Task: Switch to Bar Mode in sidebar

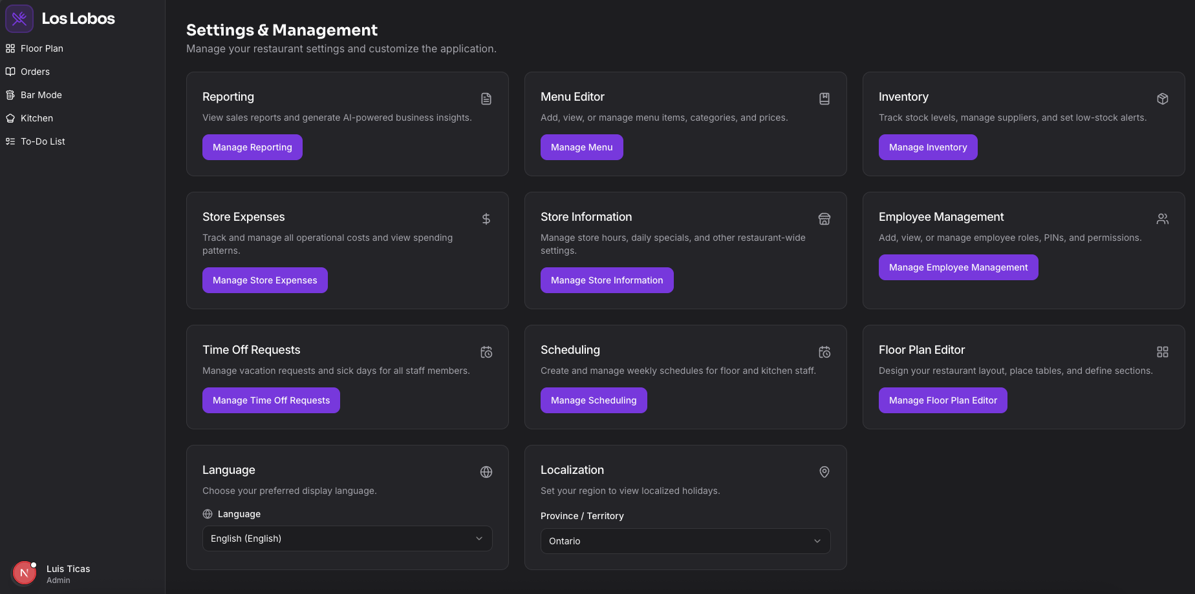Action: pos(41,95)
